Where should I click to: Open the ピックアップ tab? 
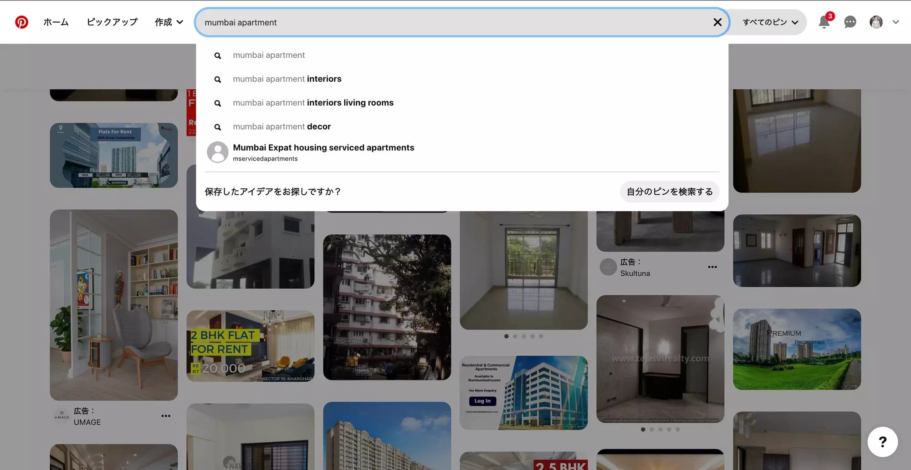click(x=112, y=22)
